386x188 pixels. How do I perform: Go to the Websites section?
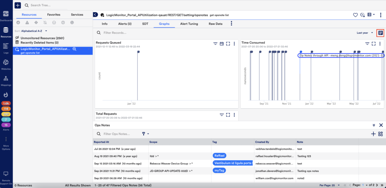[x=6, y=64]
